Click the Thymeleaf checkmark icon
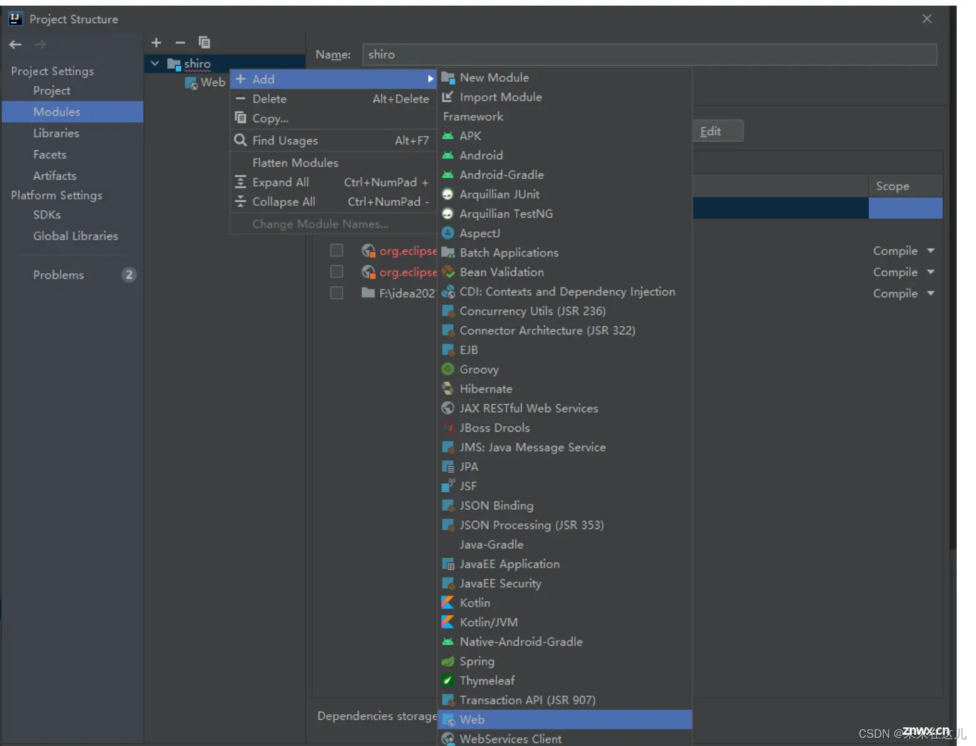The width and height of the screenshot is (976, 746). [447, 681]
